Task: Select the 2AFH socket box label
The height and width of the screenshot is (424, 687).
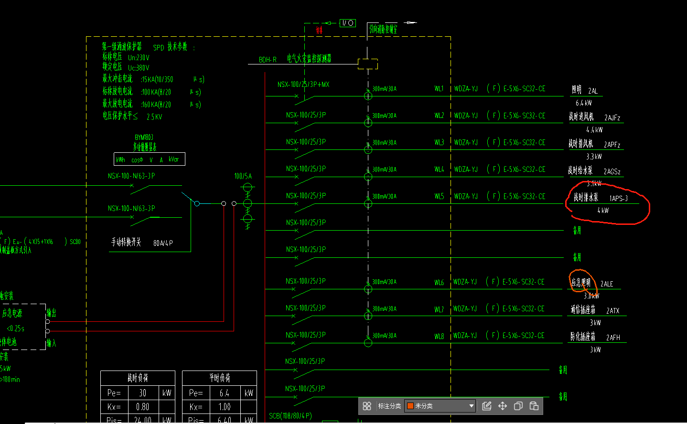Action: click(x=613, y=338)
